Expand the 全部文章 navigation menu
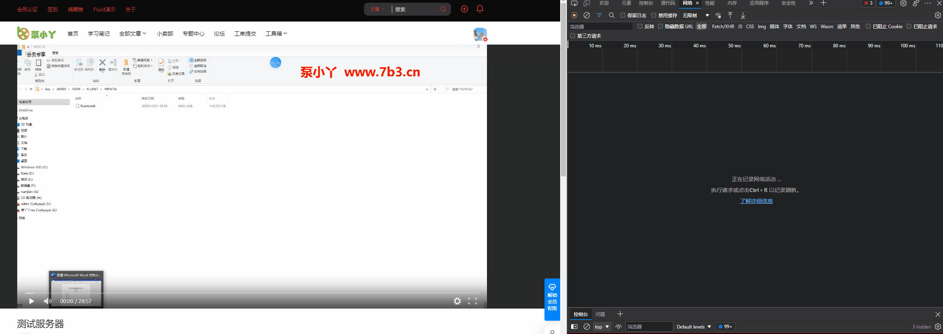 [133, 34]
